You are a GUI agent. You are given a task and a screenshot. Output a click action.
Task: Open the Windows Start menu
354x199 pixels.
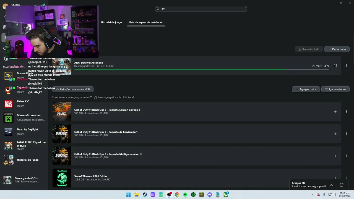(x=128, y=195)
